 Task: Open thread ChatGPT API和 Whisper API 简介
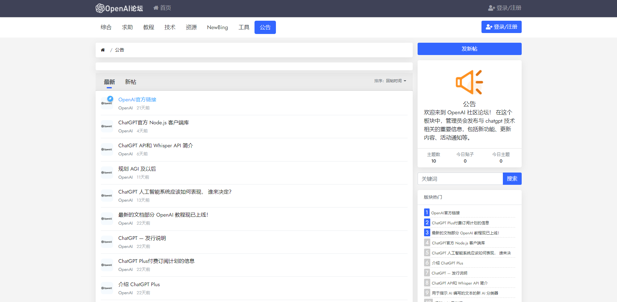pyautogui.click(x=156, y=146)
